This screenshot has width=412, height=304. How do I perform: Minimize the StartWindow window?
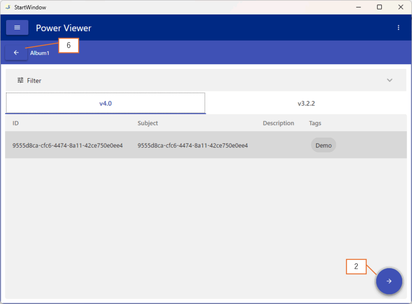(x=358, y=7)
